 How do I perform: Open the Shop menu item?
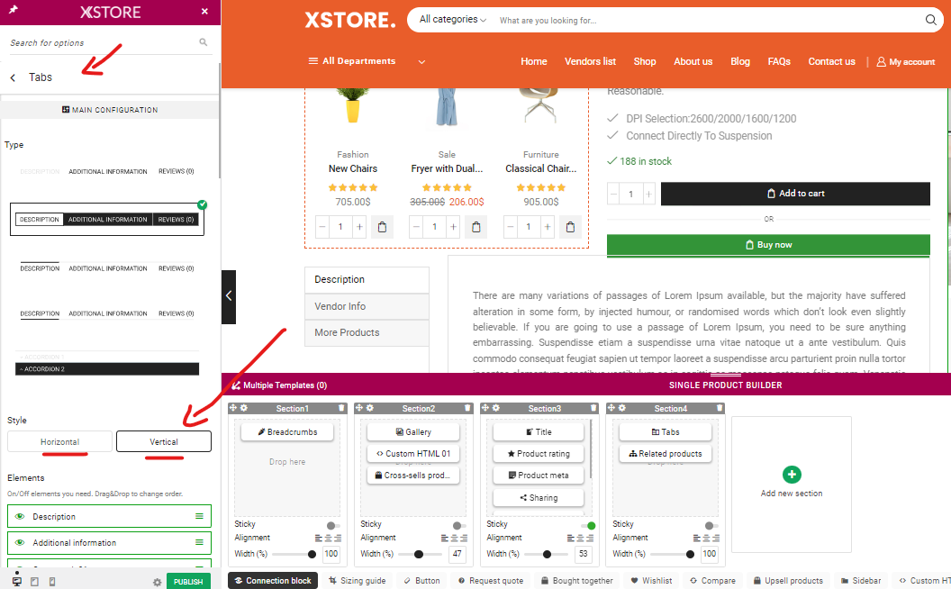click(645, 61)
